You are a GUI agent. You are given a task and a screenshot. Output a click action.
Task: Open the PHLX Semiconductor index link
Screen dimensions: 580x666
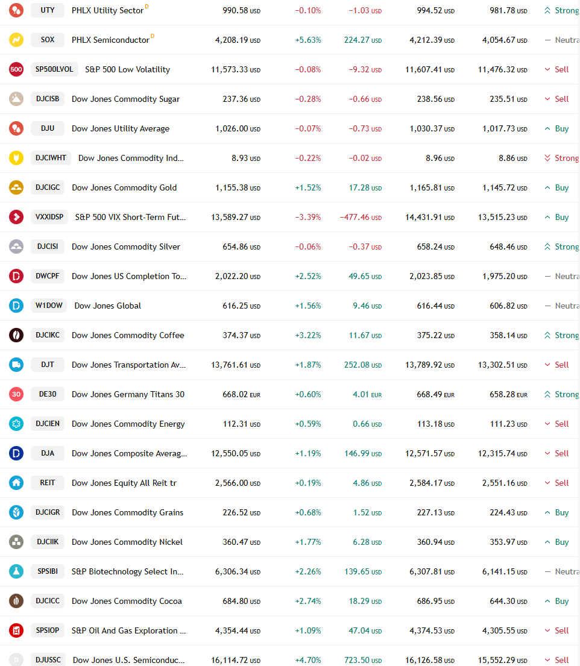pos(110,40)
